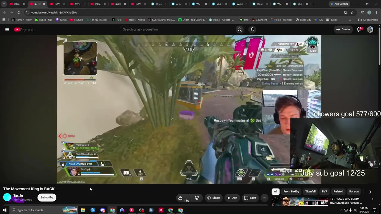Select the For you chip
This screenshot has height=214, width=381.
point(354,191)
